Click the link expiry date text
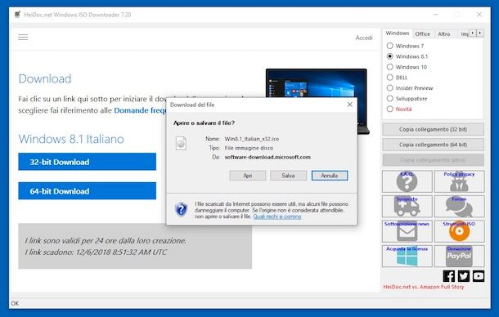 (x=96, y=252)
